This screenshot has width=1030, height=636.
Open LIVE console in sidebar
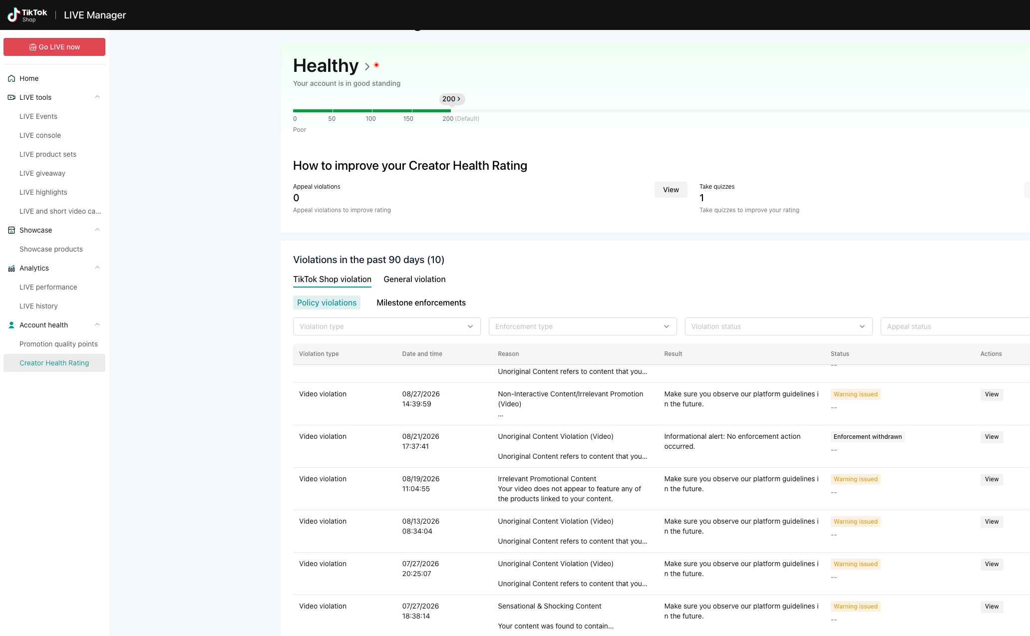[40, 135]
